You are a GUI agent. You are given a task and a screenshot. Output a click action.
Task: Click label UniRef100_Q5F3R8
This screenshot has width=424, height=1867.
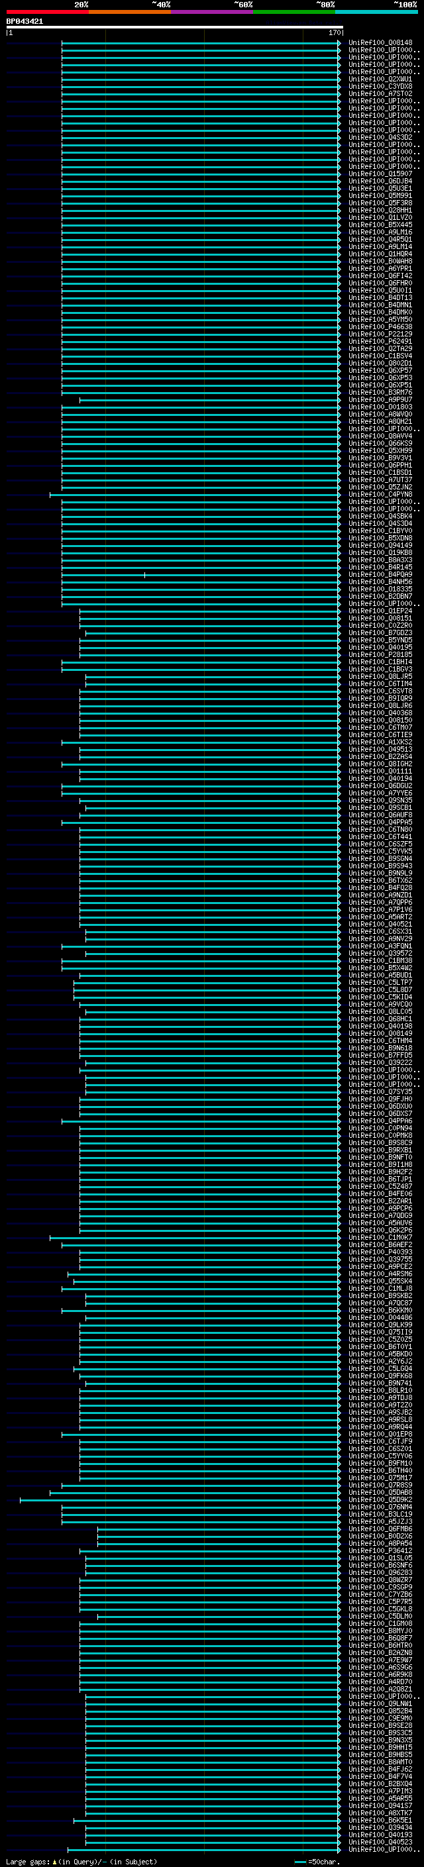tap(380, 203)
